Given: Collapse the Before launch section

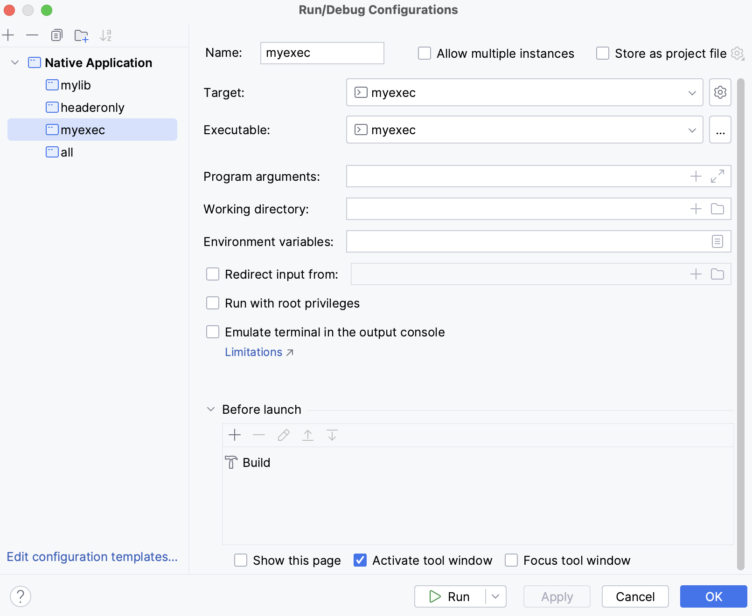Looking at the screenshot, I should coord(210,409).
